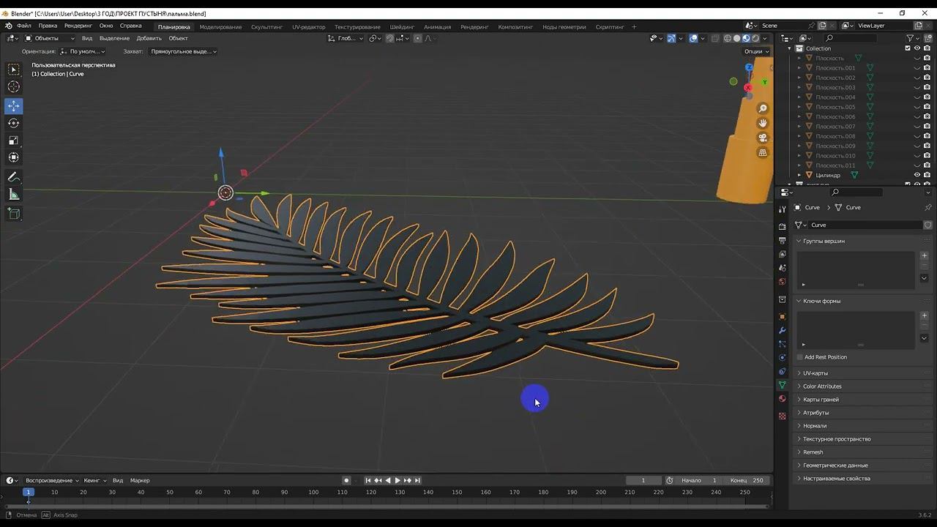Open the Опции dropdown
Image resolution: width=937 pixels, height=527 pixels.
coord(756,51)
